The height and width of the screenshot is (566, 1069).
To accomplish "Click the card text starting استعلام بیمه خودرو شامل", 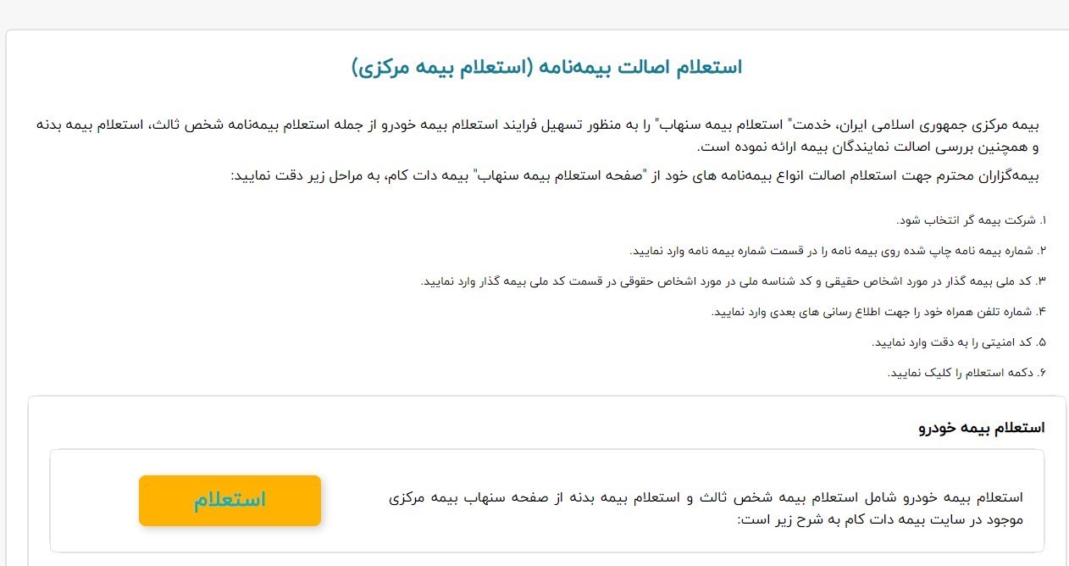I will pyautogui.click(x=705, y=508).
